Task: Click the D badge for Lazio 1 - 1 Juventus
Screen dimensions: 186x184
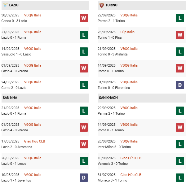Action: [x=84, y=177]
